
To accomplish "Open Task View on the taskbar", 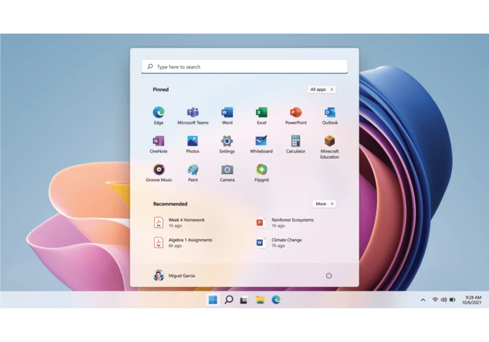I will point(244,300).
